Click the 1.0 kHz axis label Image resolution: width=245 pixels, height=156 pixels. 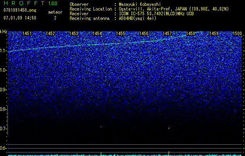coord(3,70)
